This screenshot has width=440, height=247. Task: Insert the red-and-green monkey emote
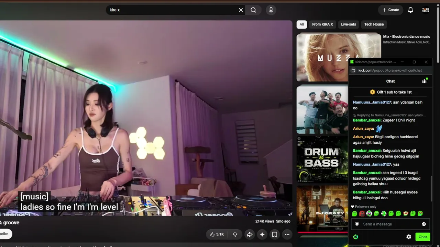[x=406, y=214]
